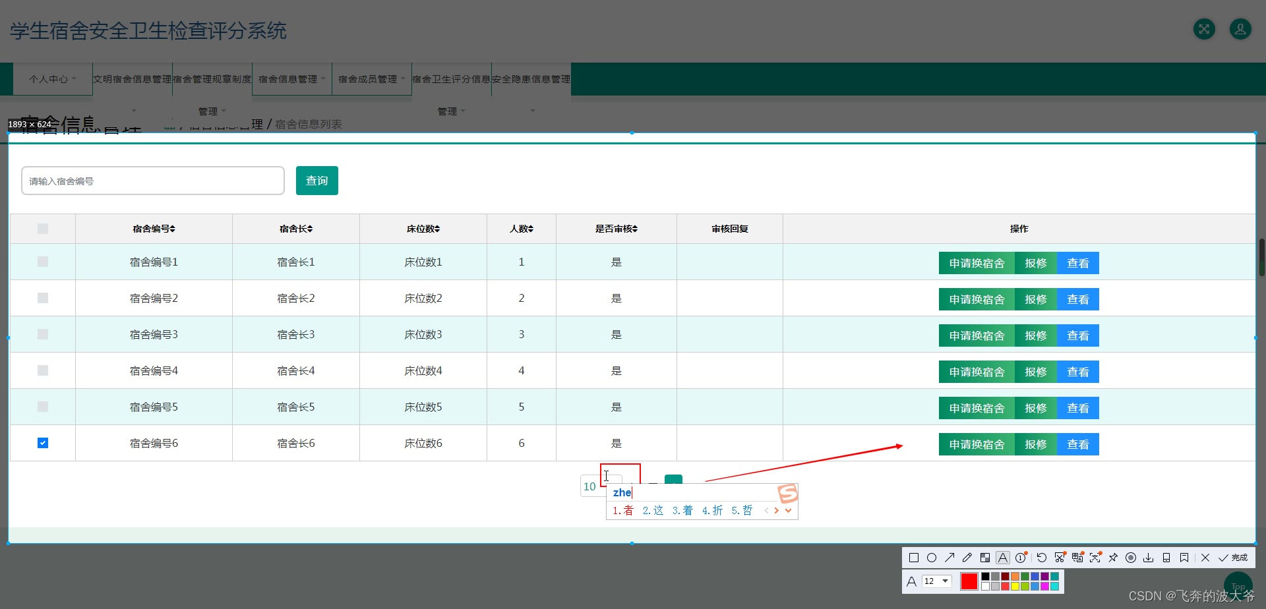Toggle the select-all header checkbox
The image size is (1266, 609).
point(43,229)
